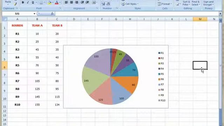The image size is (224, 126).
Task: Toggle Italic formatting
Action: pyautogui.click(x=28, y=2)
